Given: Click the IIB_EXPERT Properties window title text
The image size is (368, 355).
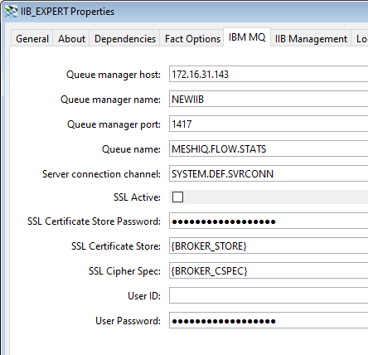Looking at the screenshot, I should click(67, 12).
